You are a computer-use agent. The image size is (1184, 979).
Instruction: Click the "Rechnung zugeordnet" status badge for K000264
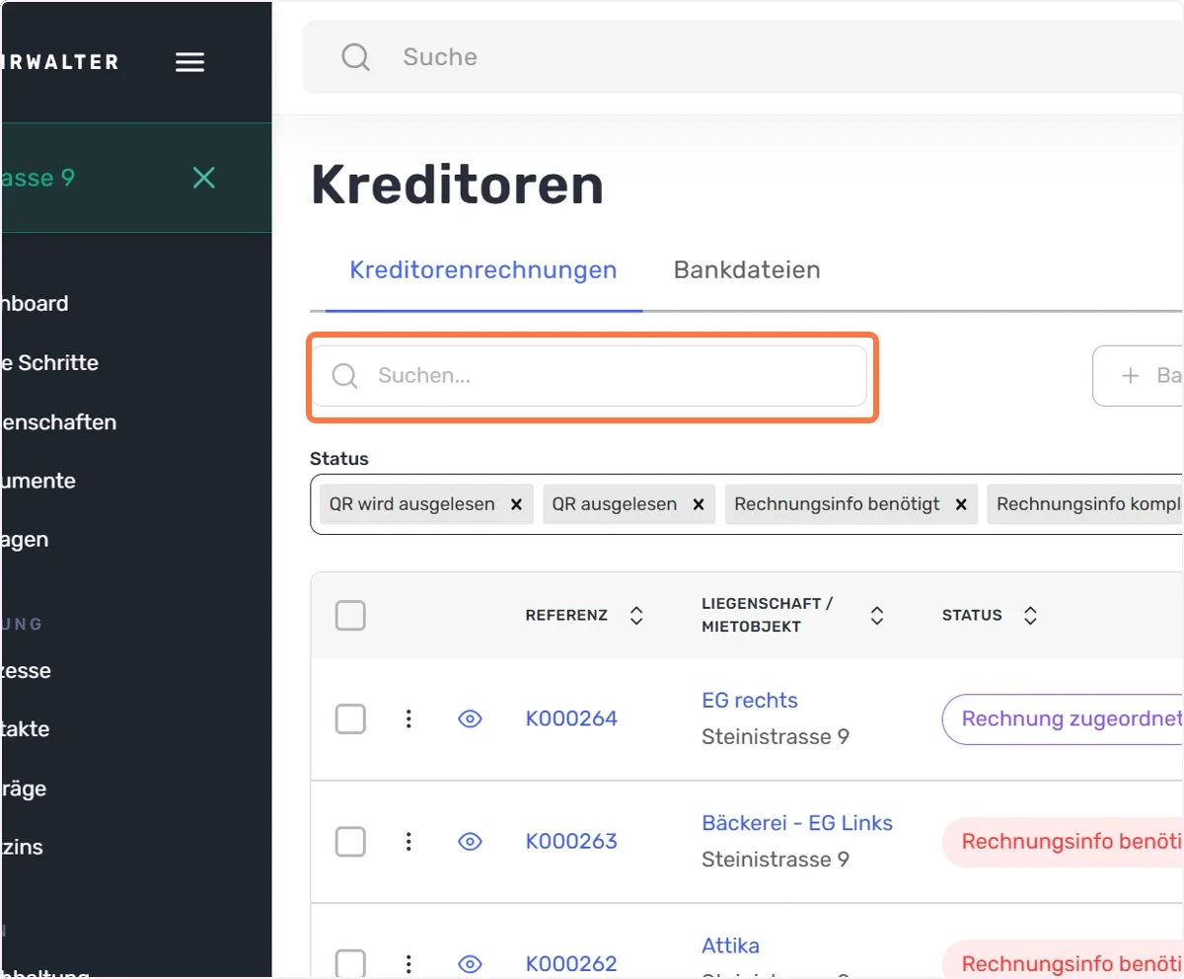[x=1063, y=719]
